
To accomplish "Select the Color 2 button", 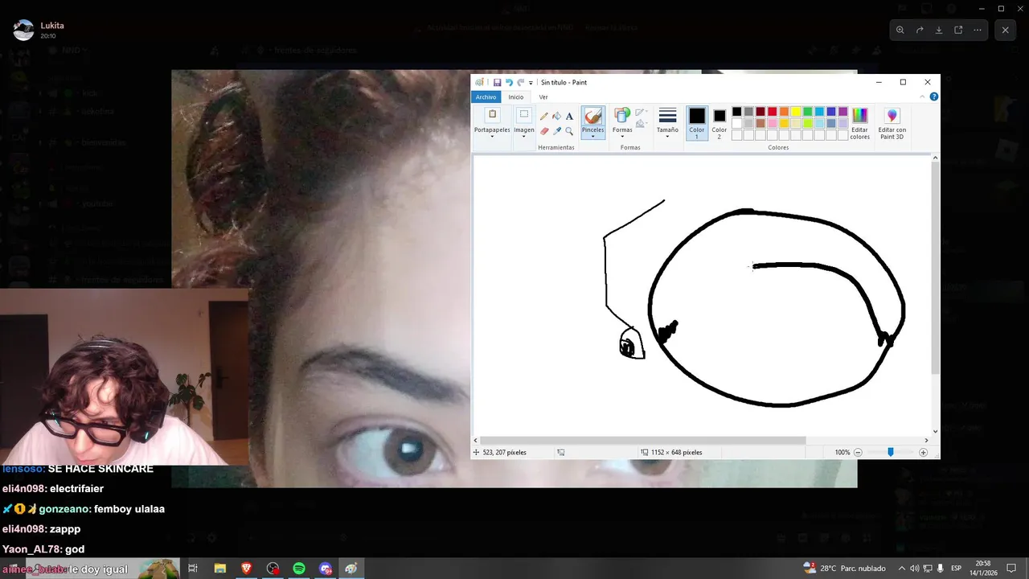I will click(x=719, y=123).
